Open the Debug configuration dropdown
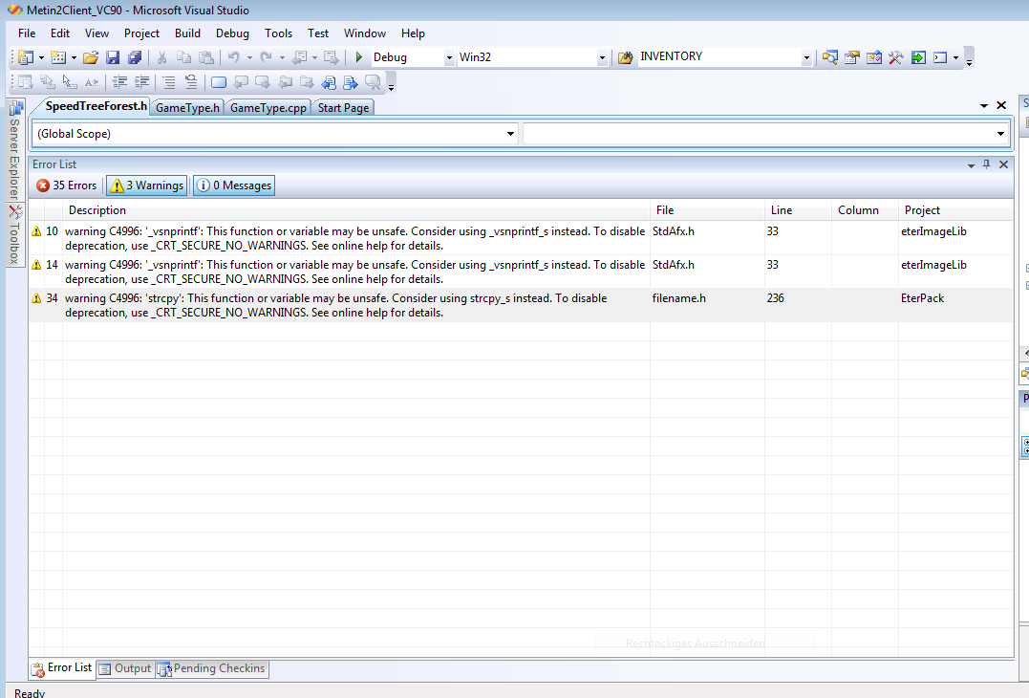 [449, 57]
